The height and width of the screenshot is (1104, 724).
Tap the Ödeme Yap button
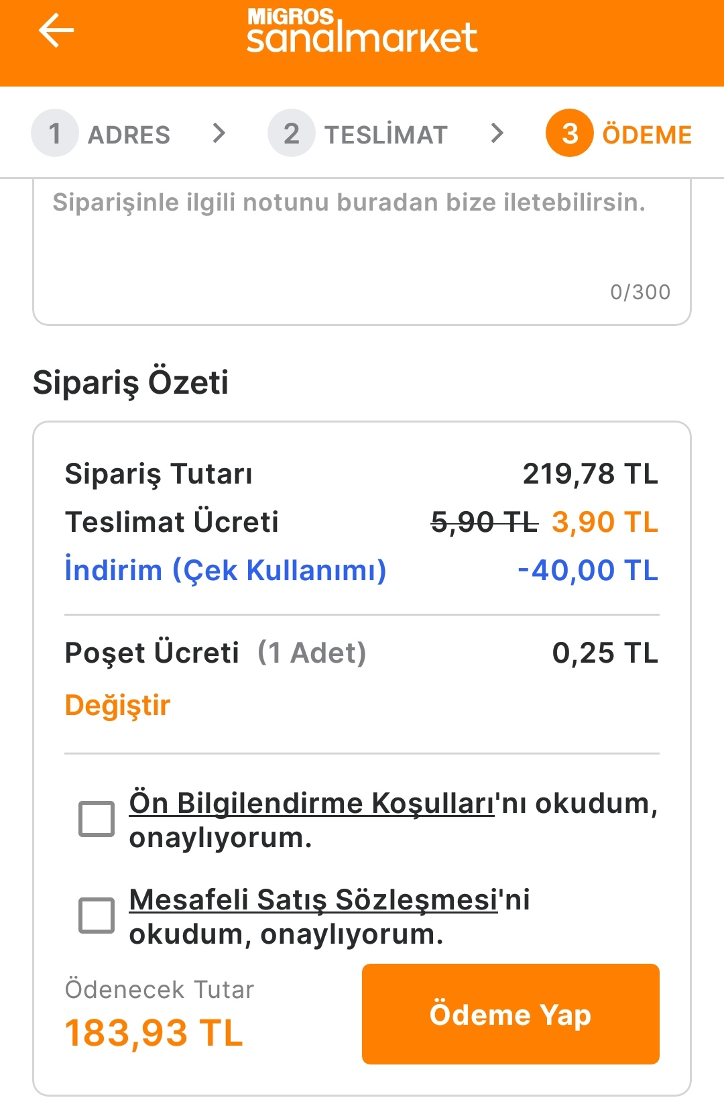coord(511,1014)
